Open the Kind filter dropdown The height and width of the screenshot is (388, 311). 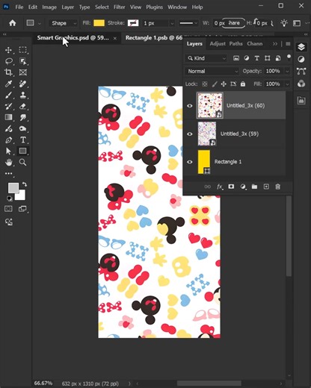(206, 58)
